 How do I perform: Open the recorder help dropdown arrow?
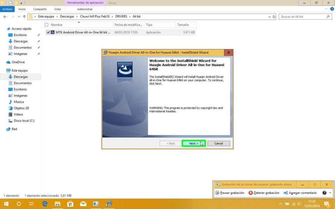[x=330, y=193]
